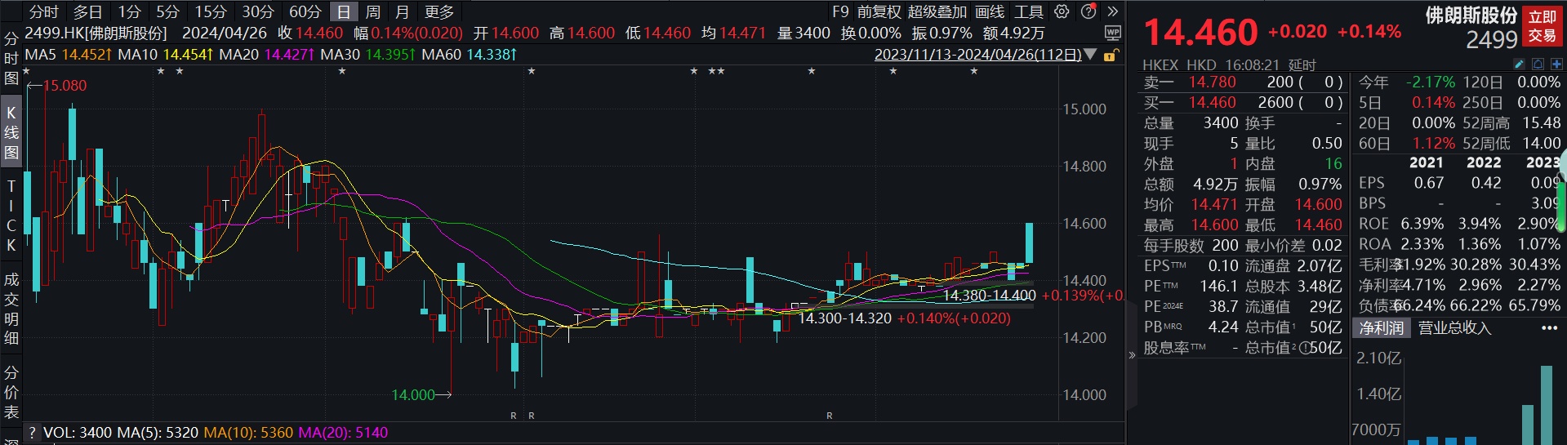The height and width of the screenshot is (445, 1567).
Task: Click the VOL help question mark
Action: pos(32,433)
